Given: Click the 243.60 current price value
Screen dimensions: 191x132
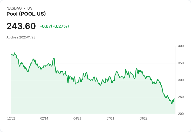Looking at the screenshot, I should coord(21,26).
